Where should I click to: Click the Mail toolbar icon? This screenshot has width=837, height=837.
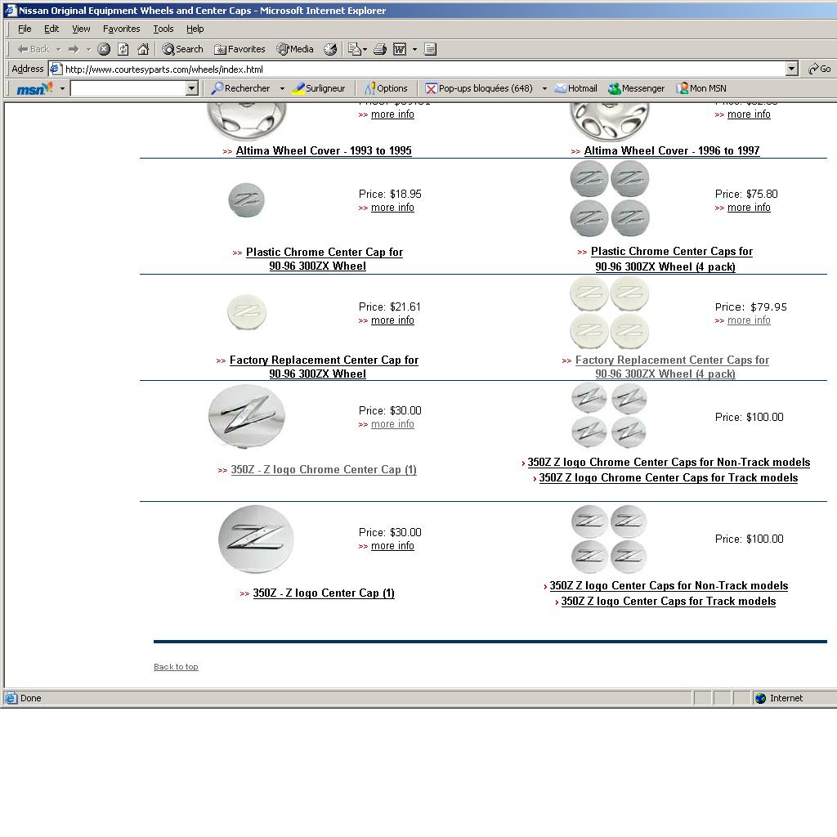point(355,49)
